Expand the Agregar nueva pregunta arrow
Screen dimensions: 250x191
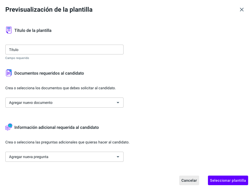click(x=118, y=157)
